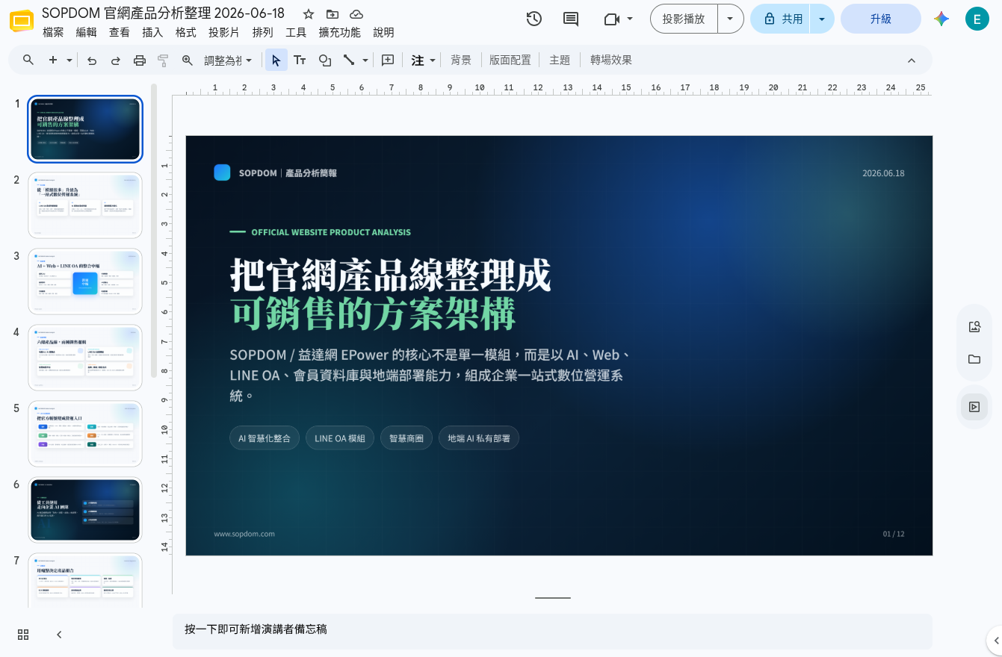
Task: Search the menus with magnifier icon
Action: (28, 60)
